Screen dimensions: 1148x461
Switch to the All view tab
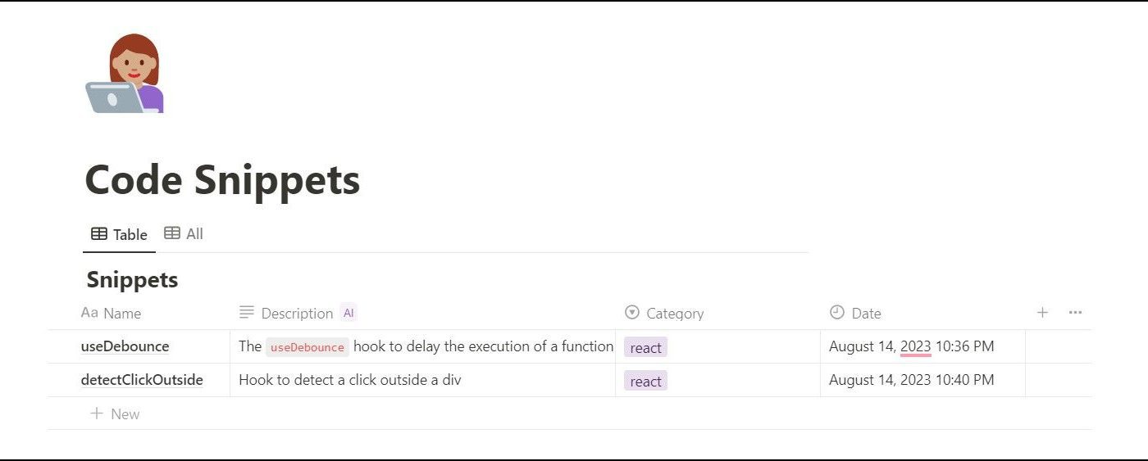(184, 233)
